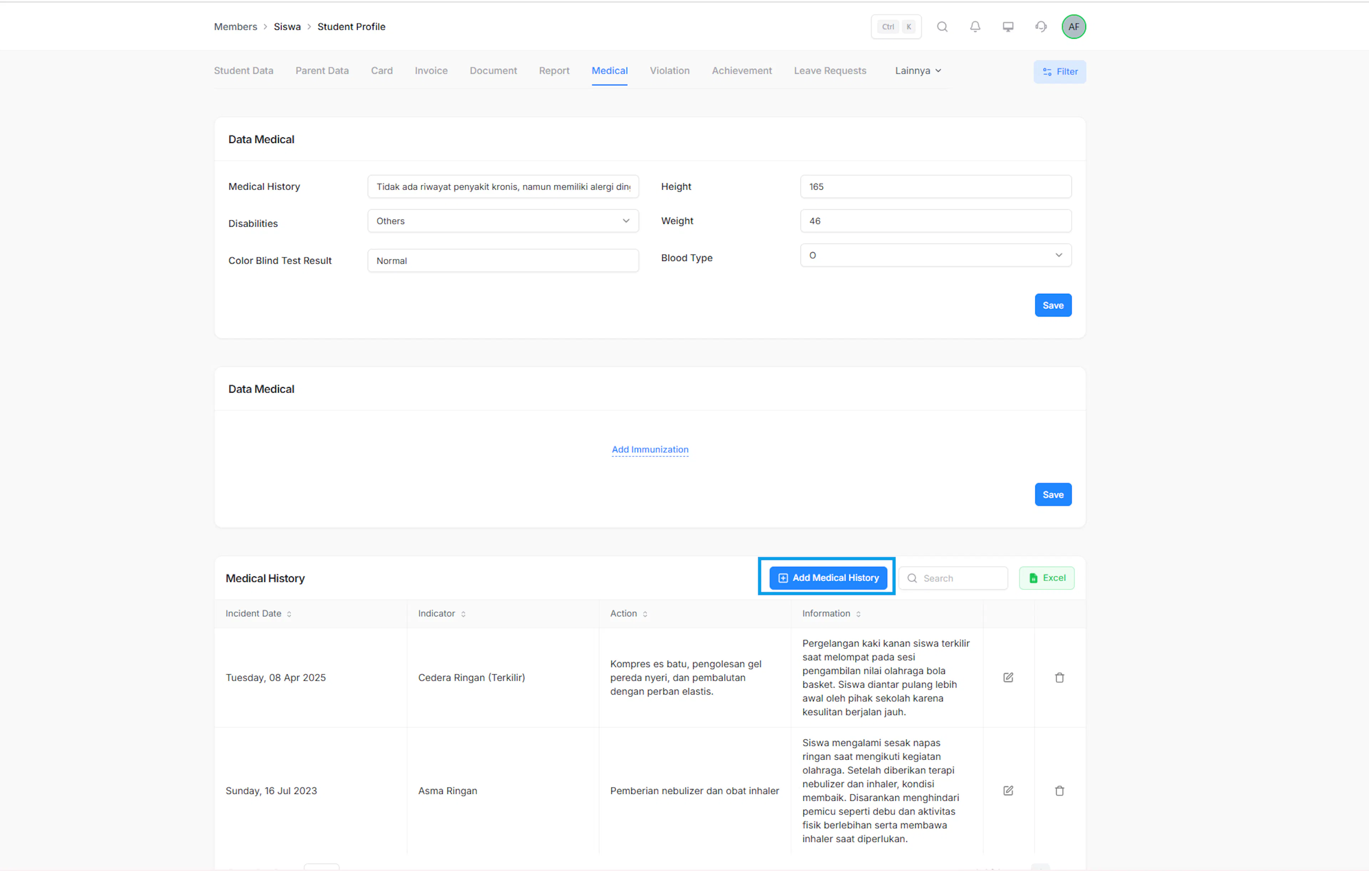
Task: Select the Medical tab
Action: [x=610, y=71]
